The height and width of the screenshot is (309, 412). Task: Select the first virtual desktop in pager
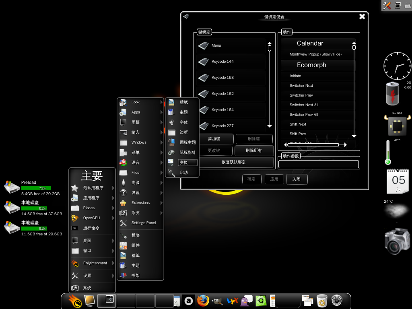pyautogui.click(x=107, y=301)
